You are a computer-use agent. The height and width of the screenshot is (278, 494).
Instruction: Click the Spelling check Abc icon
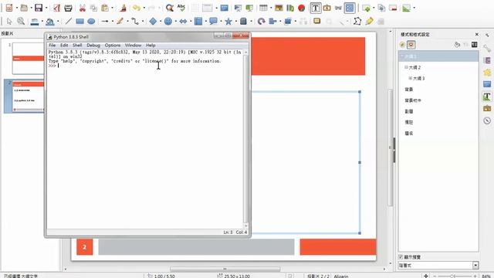point(181,8)
